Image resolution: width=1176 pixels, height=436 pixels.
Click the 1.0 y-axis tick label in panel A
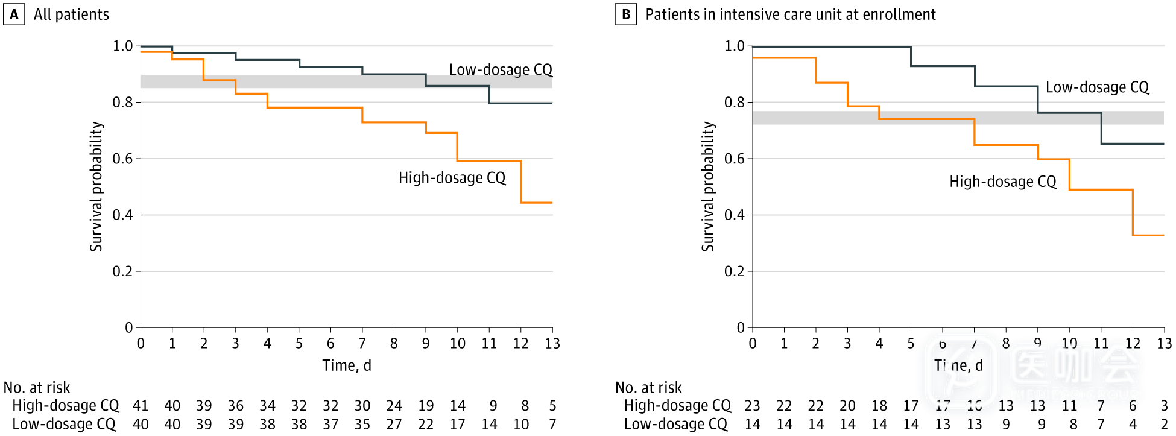(122, 46)
